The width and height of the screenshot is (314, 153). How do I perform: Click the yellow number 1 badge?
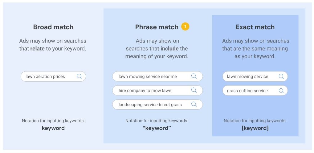(185, 27)
